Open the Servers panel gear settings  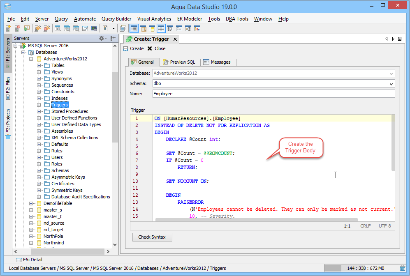(x=102, y=38)
